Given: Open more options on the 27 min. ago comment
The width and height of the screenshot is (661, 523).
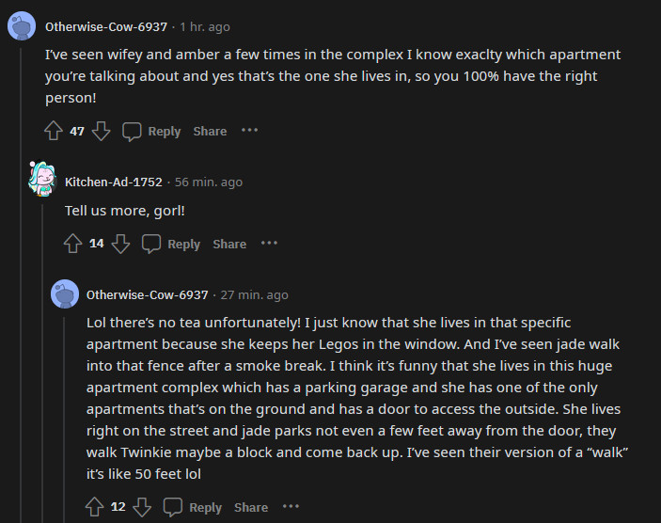Looking at the screenshot, I should click(291, 507).
